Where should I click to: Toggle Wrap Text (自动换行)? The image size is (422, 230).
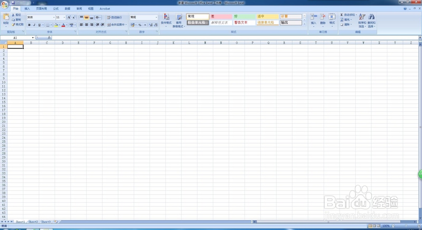tap(114, 17)
